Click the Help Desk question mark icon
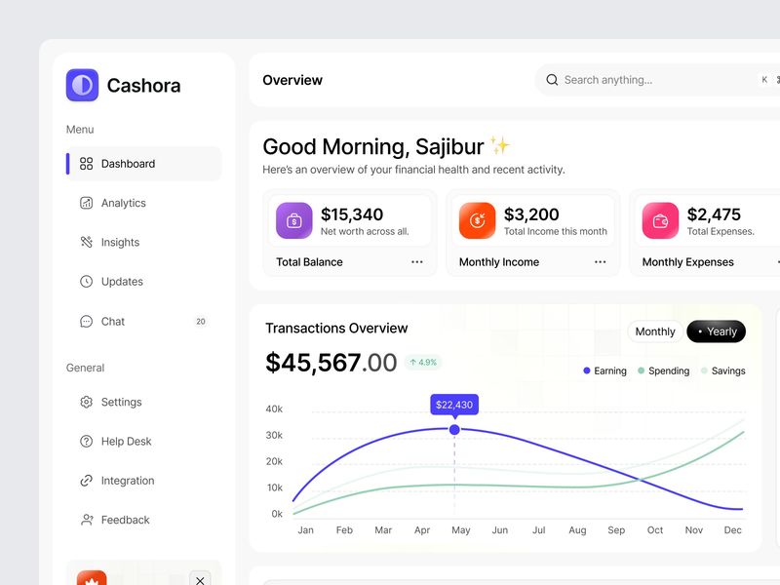 coord(86,442)
